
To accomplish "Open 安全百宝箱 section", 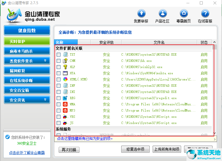I will pos(27,90).
